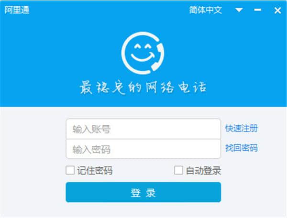
Task: Click the 最稳定的网络电话 slogan text
Action: 143,87
